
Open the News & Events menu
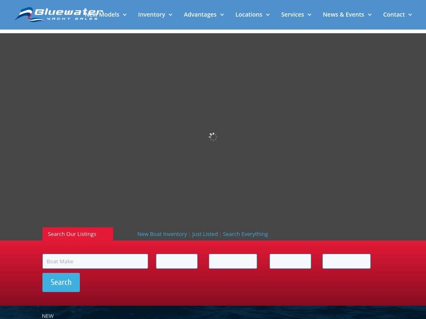(343, 15)
